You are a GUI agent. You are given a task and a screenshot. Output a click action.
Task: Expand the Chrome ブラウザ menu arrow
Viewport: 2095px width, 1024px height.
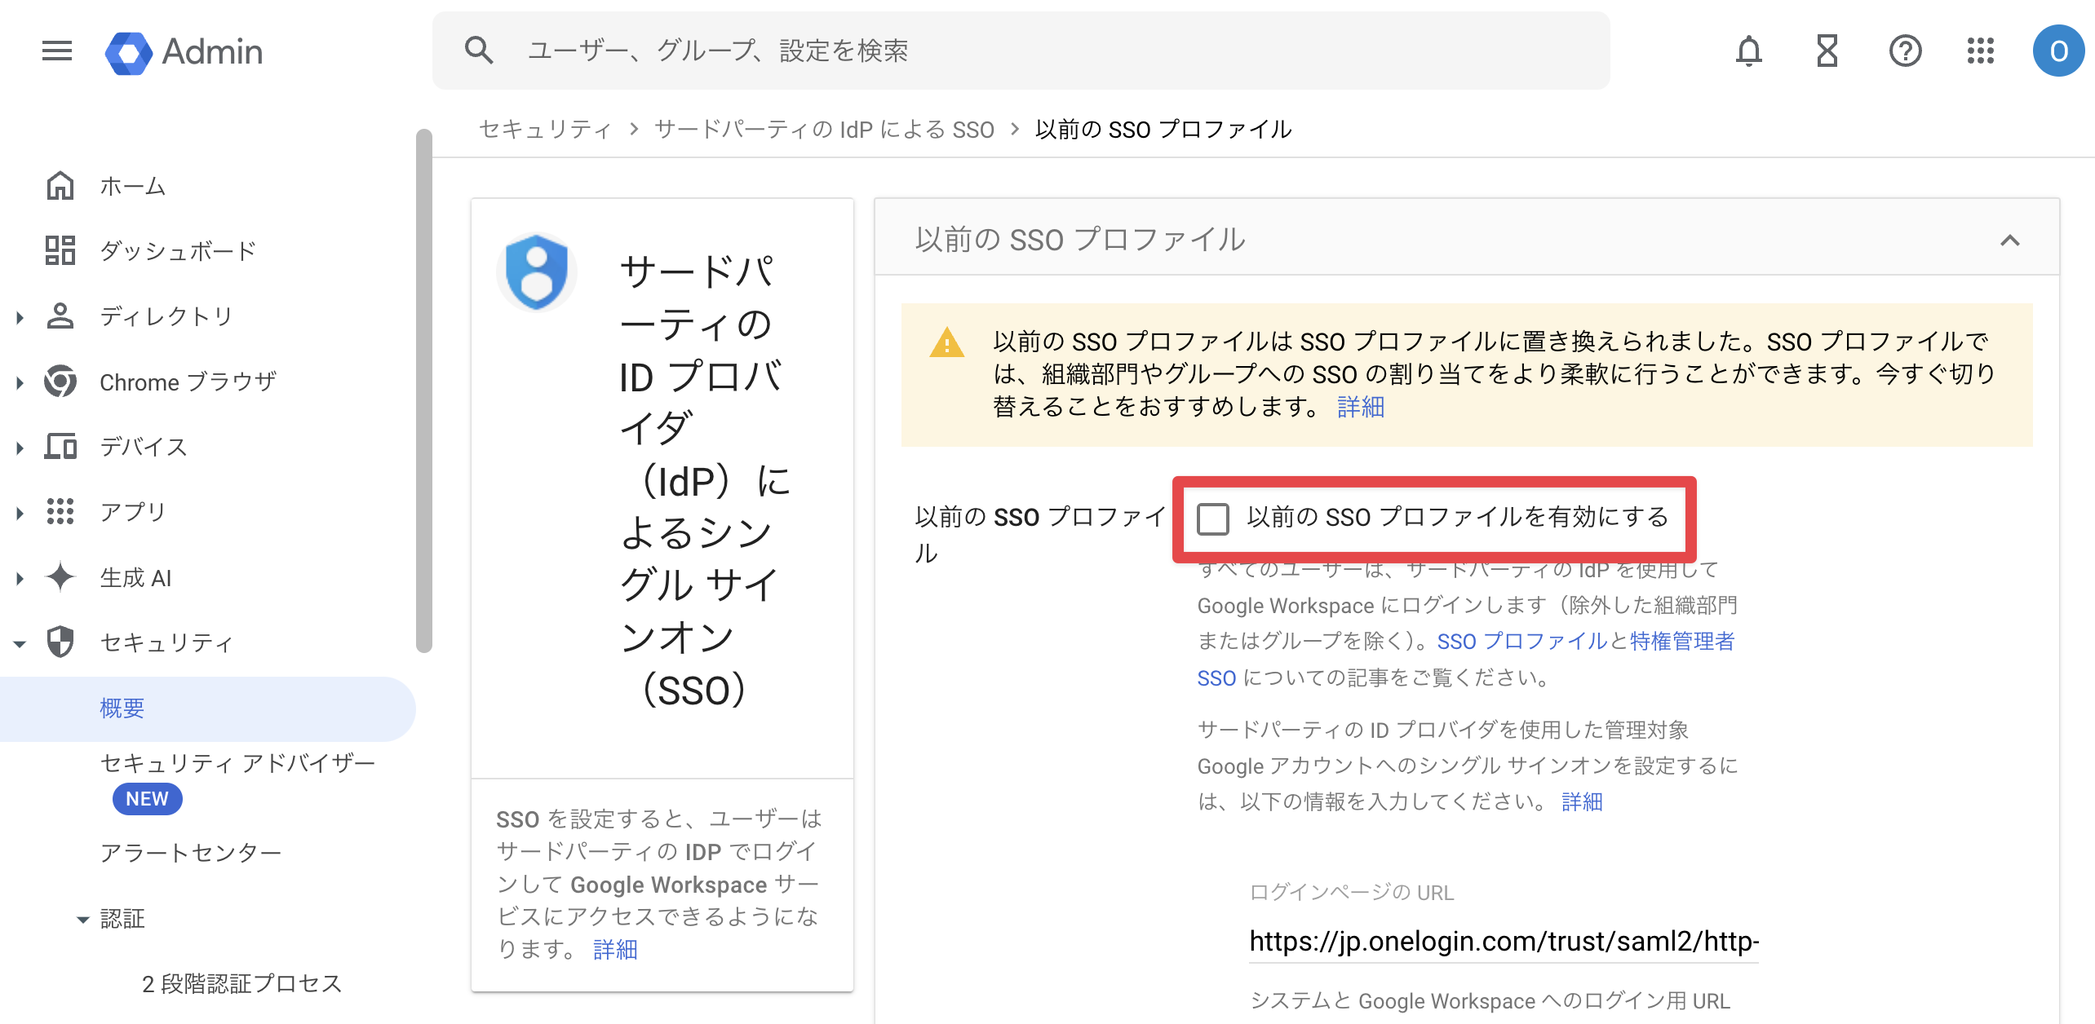(20, 382)
